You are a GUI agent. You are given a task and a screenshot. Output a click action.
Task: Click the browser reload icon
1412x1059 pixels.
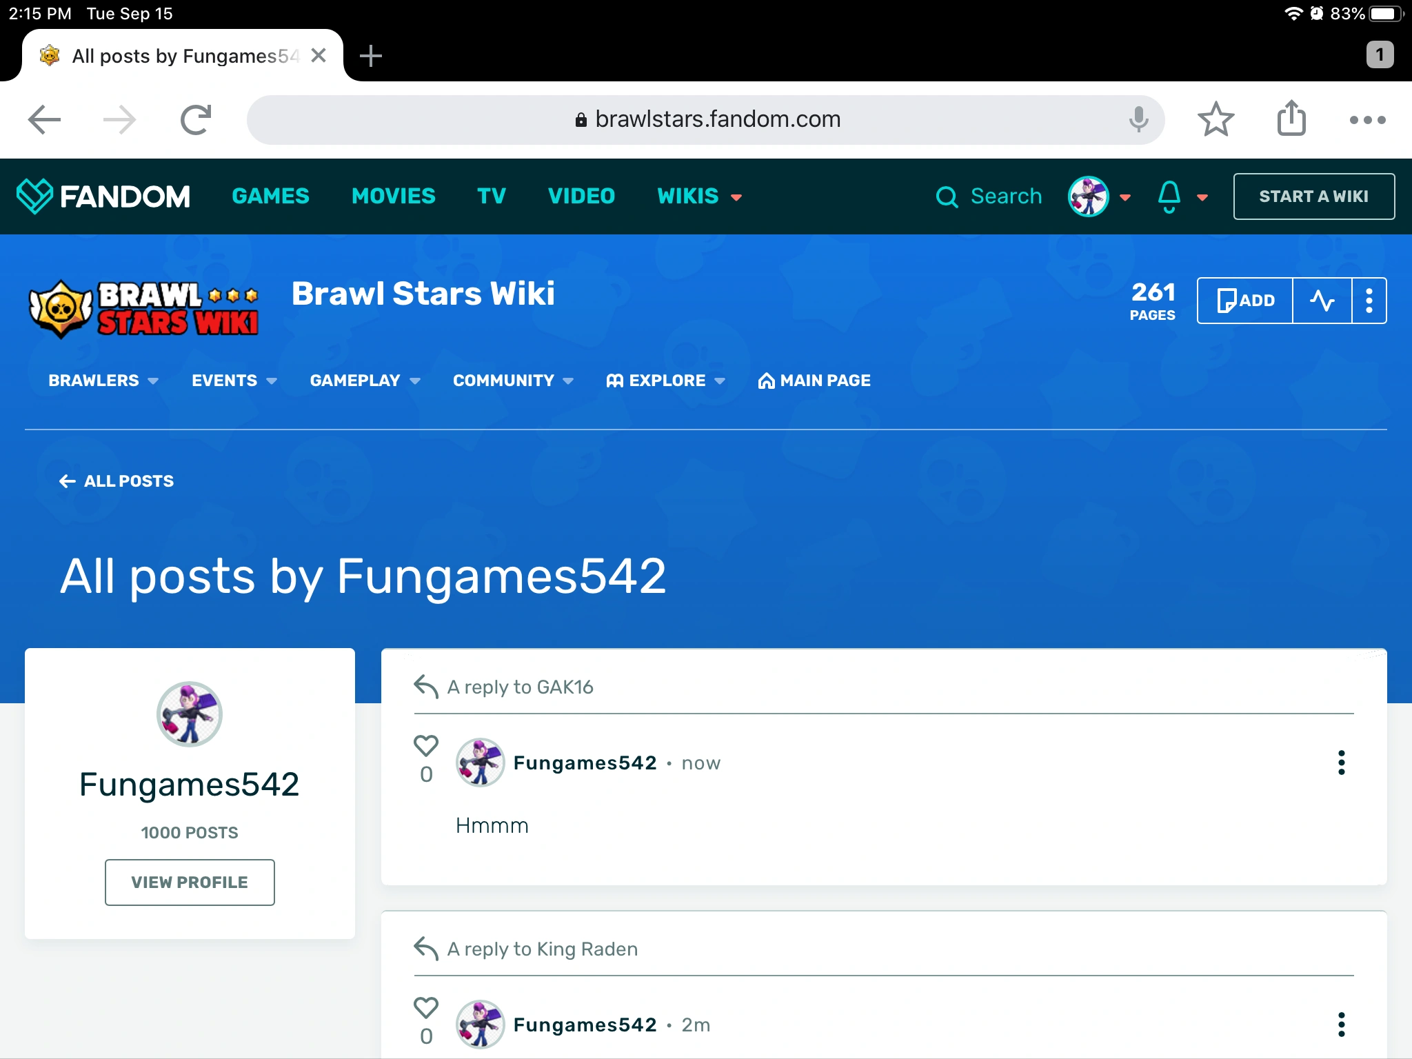pos(196,120)
